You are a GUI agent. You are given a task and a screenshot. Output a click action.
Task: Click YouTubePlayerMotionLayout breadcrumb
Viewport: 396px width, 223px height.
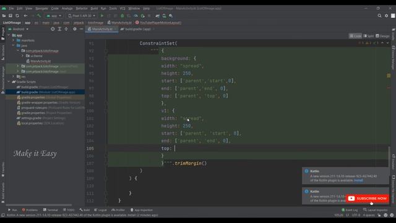click(x=158, y=22)
